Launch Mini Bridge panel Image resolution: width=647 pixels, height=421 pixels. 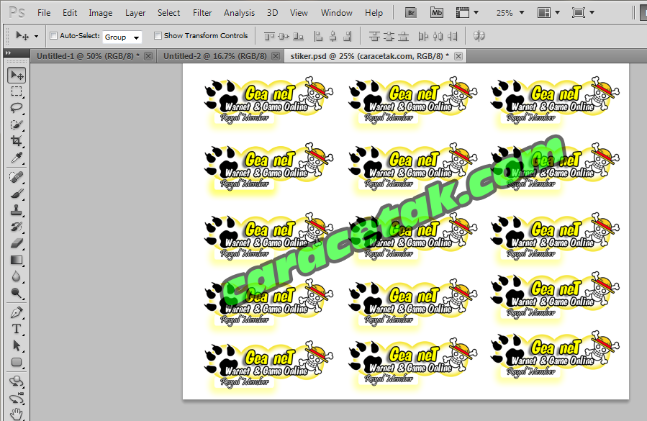pos(437,13)
